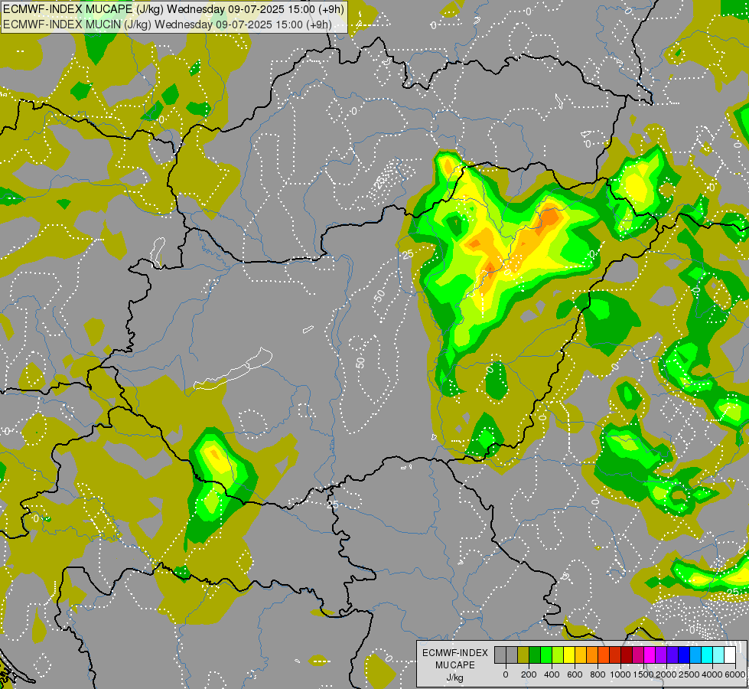Select the olive swatch in the legend

point(523,655)
